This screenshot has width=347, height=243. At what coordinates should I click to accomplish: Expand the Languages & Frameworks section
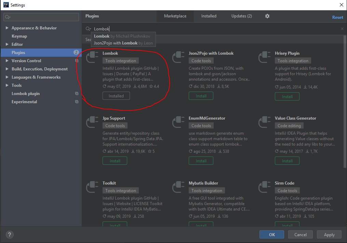[x=7, y=77]
